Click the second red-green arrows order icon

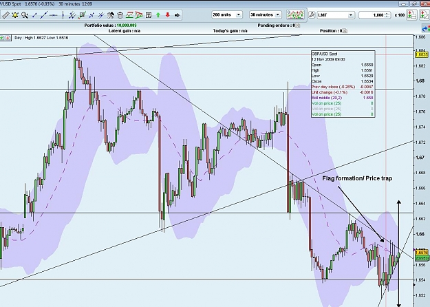(x=424, y=15)
